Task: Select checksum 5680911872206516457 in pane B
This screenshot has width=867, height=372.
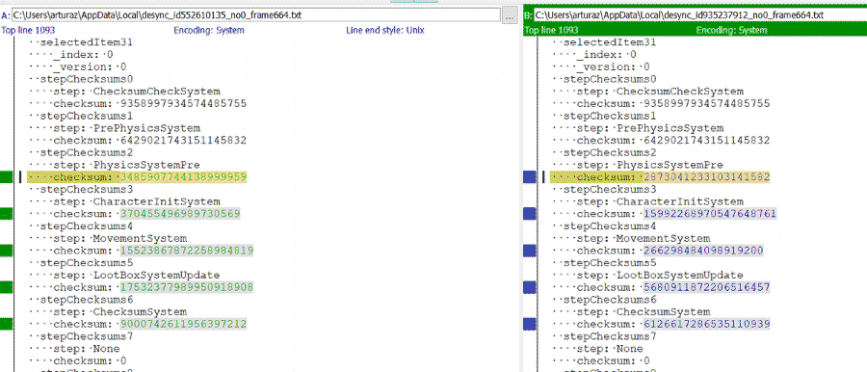Action: 706,287
